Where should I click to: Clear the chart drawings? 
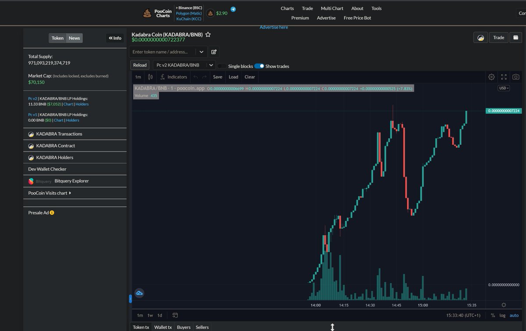[x=250, y=77]
